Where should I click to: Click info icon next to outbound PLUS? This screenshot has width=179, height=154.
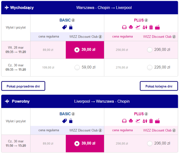click(x=146, y=20)
